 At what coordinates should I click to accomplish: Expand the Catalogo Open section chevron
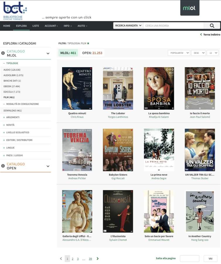tap(48, 166)
